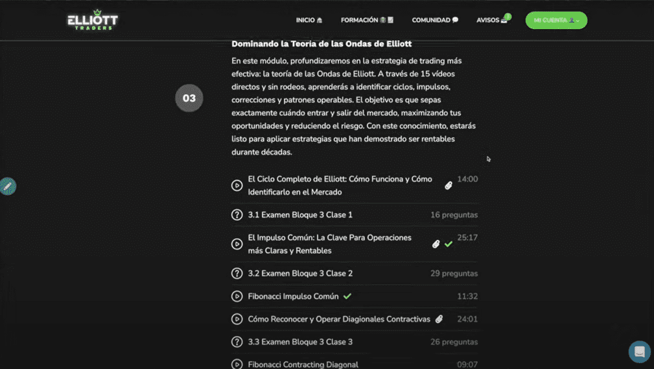
Task: Open 3.2 Examen Bloque 3 Clase 2
Action: [x=300, y=274]
